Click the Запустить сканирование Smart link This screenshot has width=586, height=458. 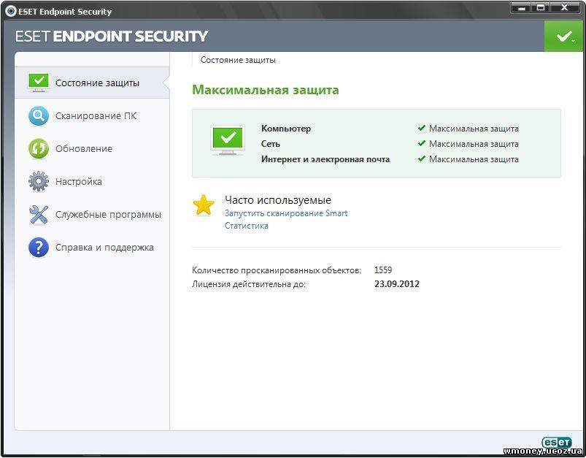(286, 213)
